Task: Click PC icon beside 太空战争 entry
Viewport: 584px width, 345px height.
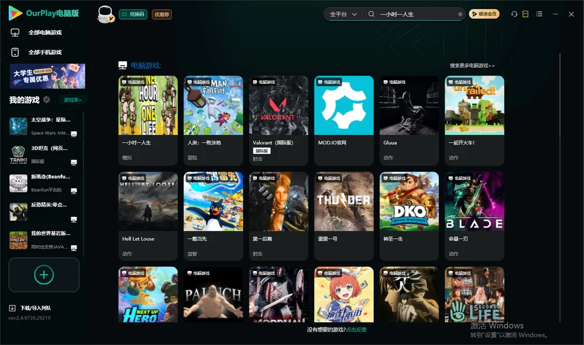Action: click(x=74, y=134)
